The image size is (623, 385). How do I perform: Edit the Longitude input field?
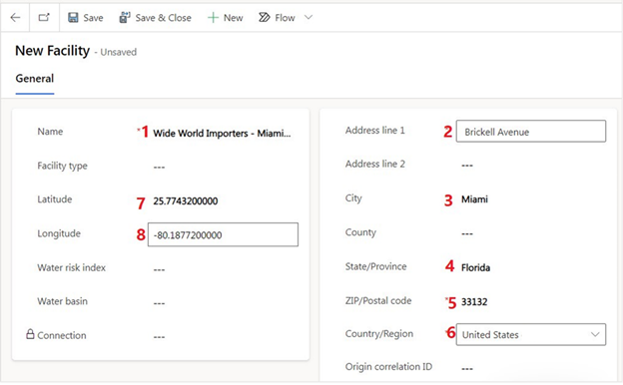(223, 234)
